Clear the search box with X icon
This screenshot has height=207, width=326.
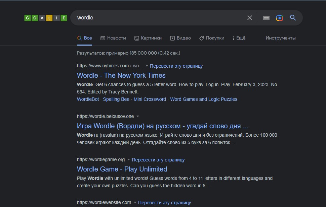(249, 18)
